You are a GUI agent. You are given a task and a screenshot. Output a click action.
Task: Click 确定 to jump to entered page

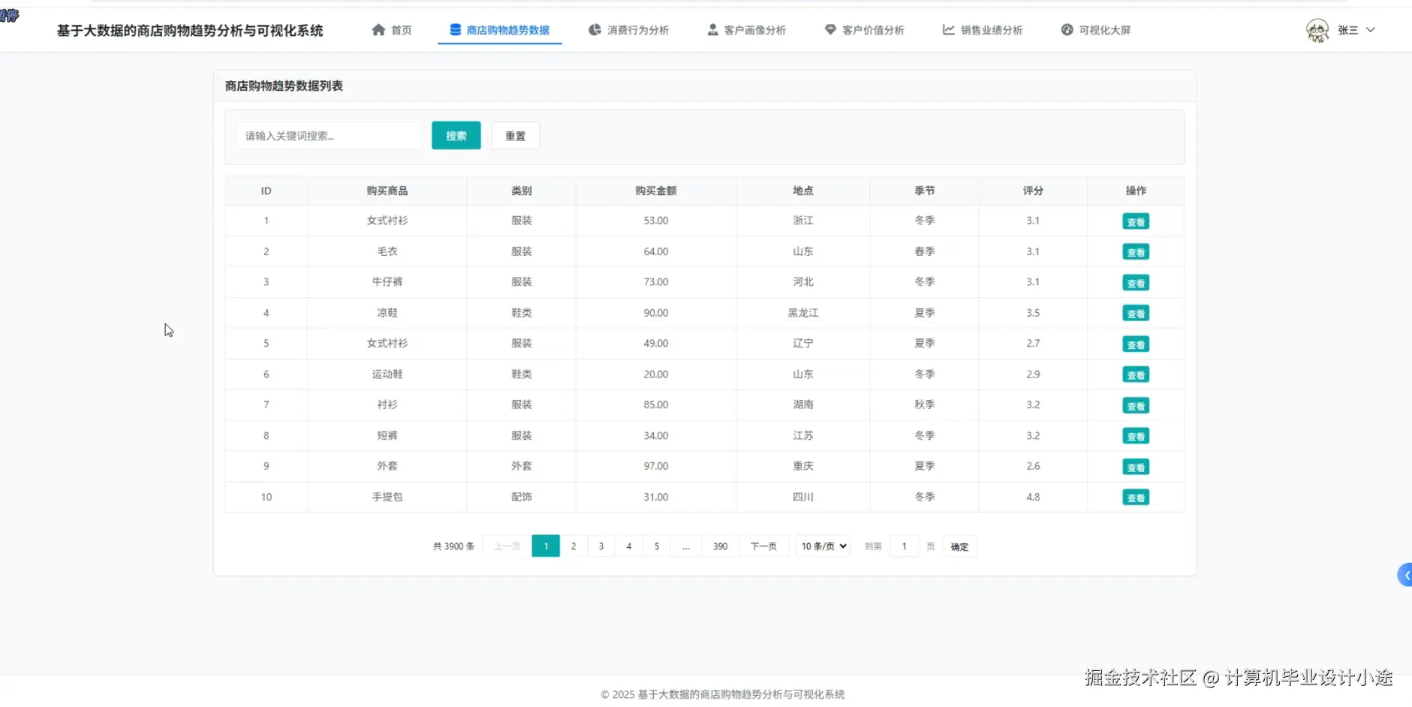pyautogui.click(x=959, y=546)
